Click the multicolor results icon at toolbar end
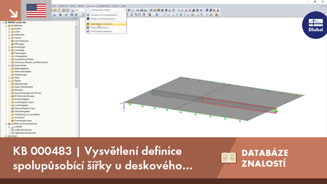Image resolution: width=327 pixels, height=184 pixels. point(217,15)
